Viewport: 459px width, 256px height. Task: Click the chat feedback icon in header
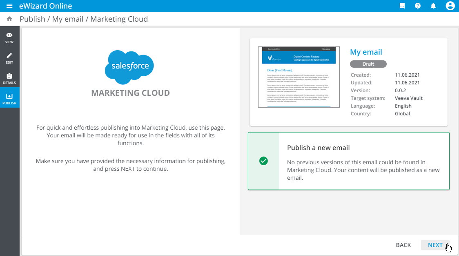[402, 6]
